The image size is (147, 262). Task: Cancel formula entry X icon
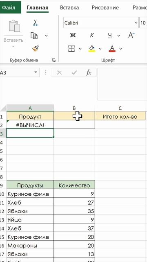pos(59,72)
